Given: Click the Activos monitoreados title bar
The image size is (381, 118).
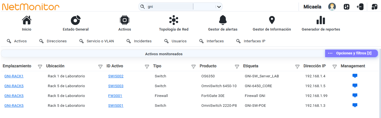Looking at the screenshot, I should pos(164,54).
